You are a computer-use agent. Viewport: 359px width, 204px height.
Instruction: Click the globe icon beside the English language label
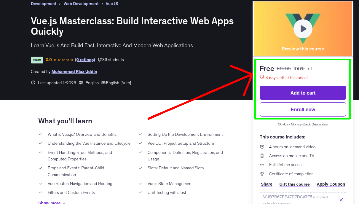click(81, 83)
